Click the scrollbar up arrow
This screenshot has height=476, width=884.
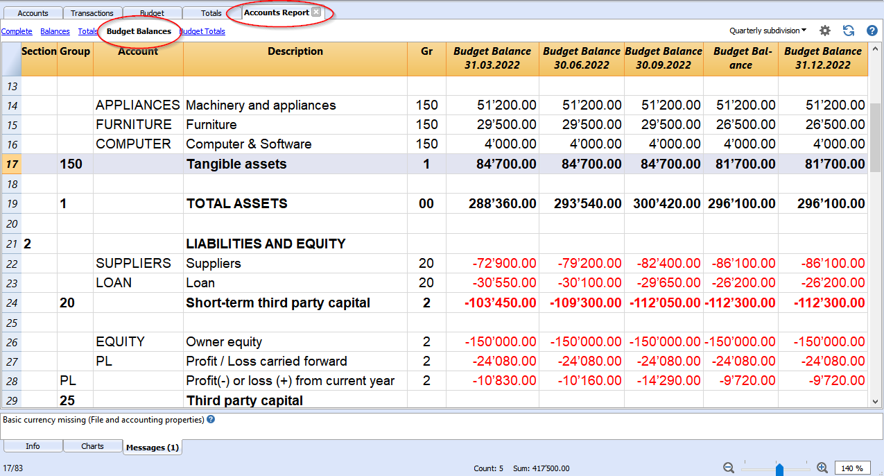coord(875,48)
